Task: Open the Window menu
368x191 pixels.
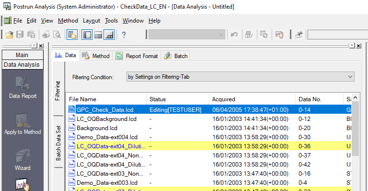Action: 133,21
